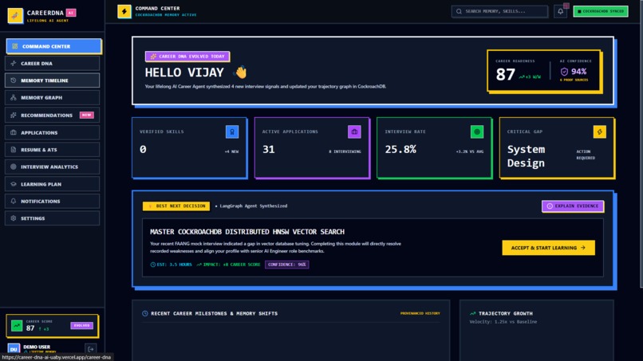The width and height of the screenshot is (643, 361).
Task: Open Recommendations in the sidebar
Action: (x=52, y=115)
